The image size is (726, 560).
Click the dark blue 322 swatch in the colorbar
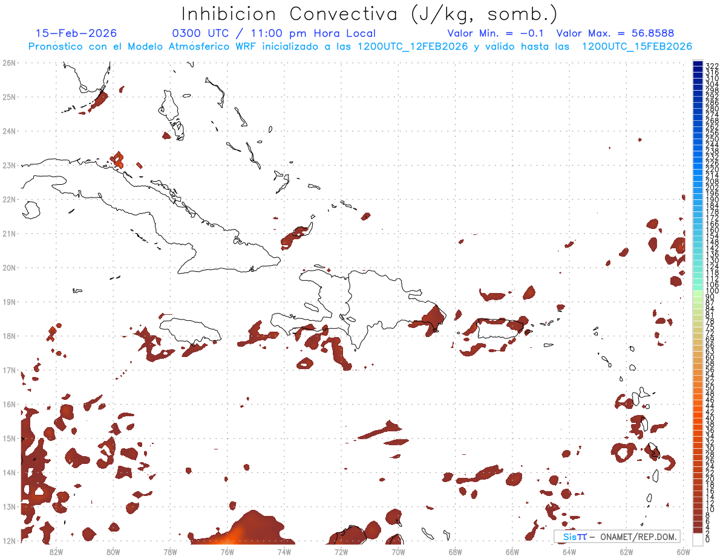click(x=698, y=64)
